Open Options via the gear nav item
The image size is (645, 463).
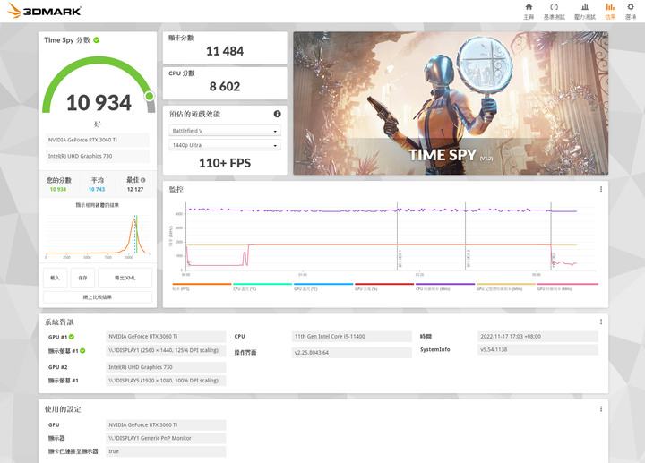(631, 12)
